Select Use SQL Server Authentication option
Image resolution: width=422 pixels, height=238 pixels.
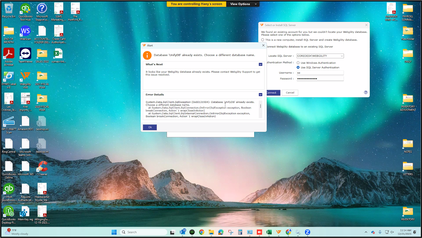pyautogui.click(x=298, y=68)
